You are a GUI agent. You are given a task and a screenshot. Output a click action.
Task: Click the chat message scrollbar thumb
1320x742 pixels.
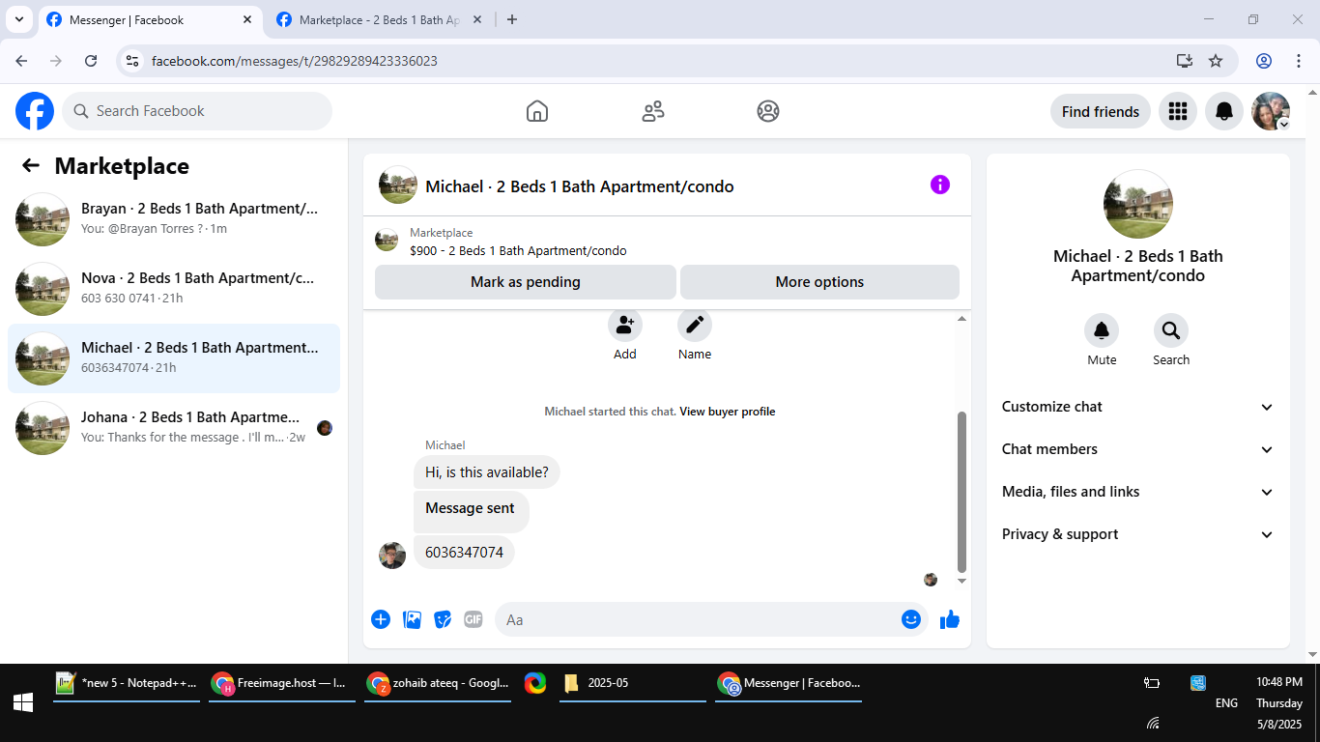(x=961, y=492)
